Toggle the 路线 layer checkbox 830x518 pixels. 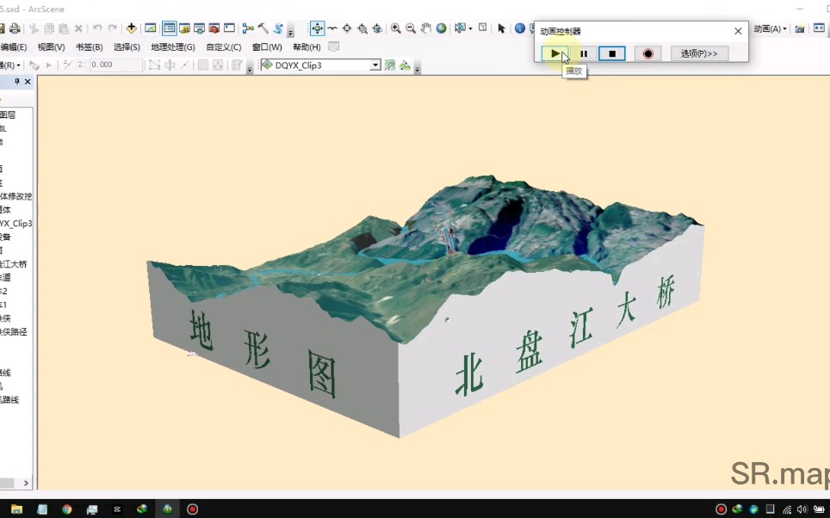(3, 372)
